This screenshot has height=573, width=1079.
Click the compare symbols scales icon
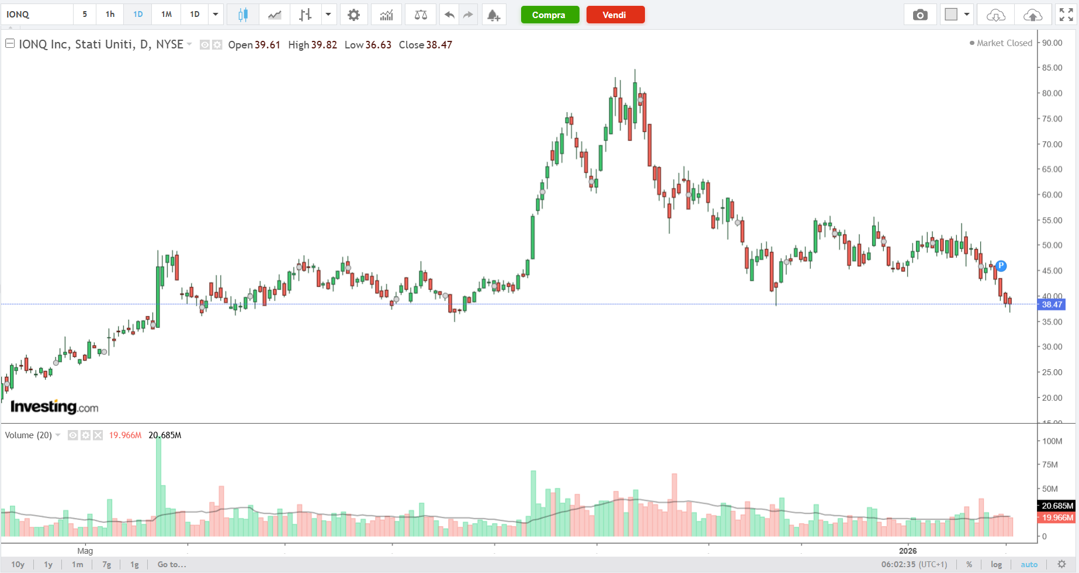point(421,15)
